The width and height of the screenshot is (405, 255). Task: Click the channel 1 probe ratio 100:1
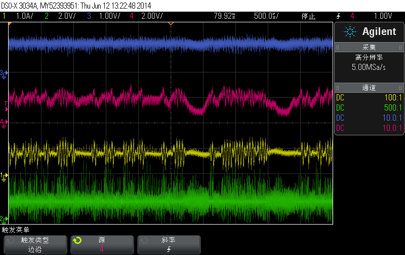[x=393, y=97]
